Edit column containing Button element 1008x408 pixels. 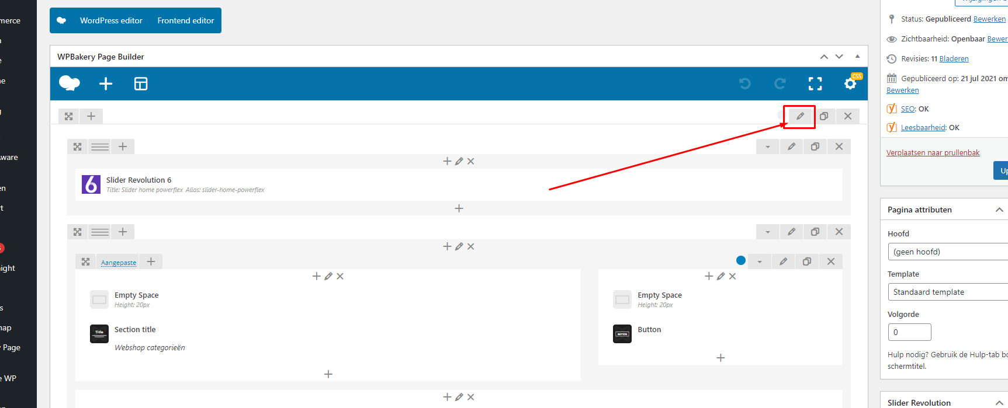click(x=721, y=276)
